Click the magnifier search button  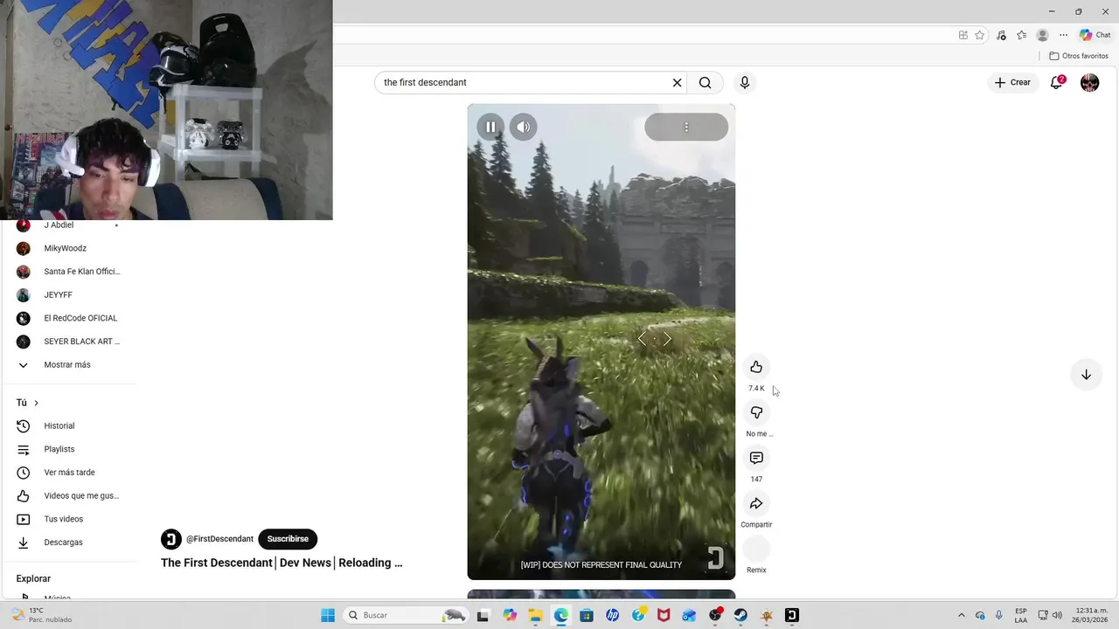click(705, 82)
